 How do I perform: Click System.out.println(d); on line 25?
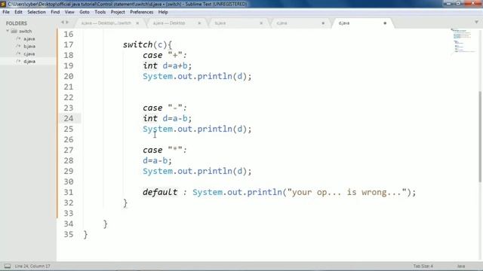pos(197,129)
